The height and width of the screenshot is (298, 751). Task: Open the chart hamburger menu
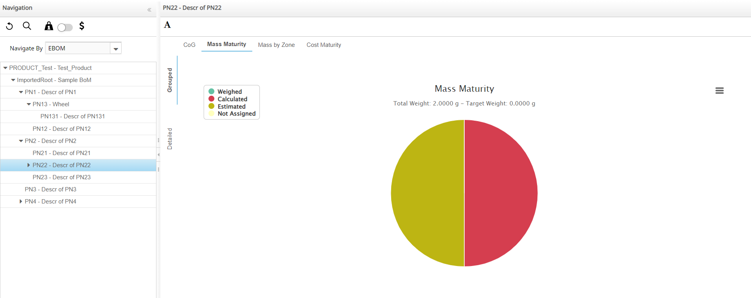click(x=719, y=91)
